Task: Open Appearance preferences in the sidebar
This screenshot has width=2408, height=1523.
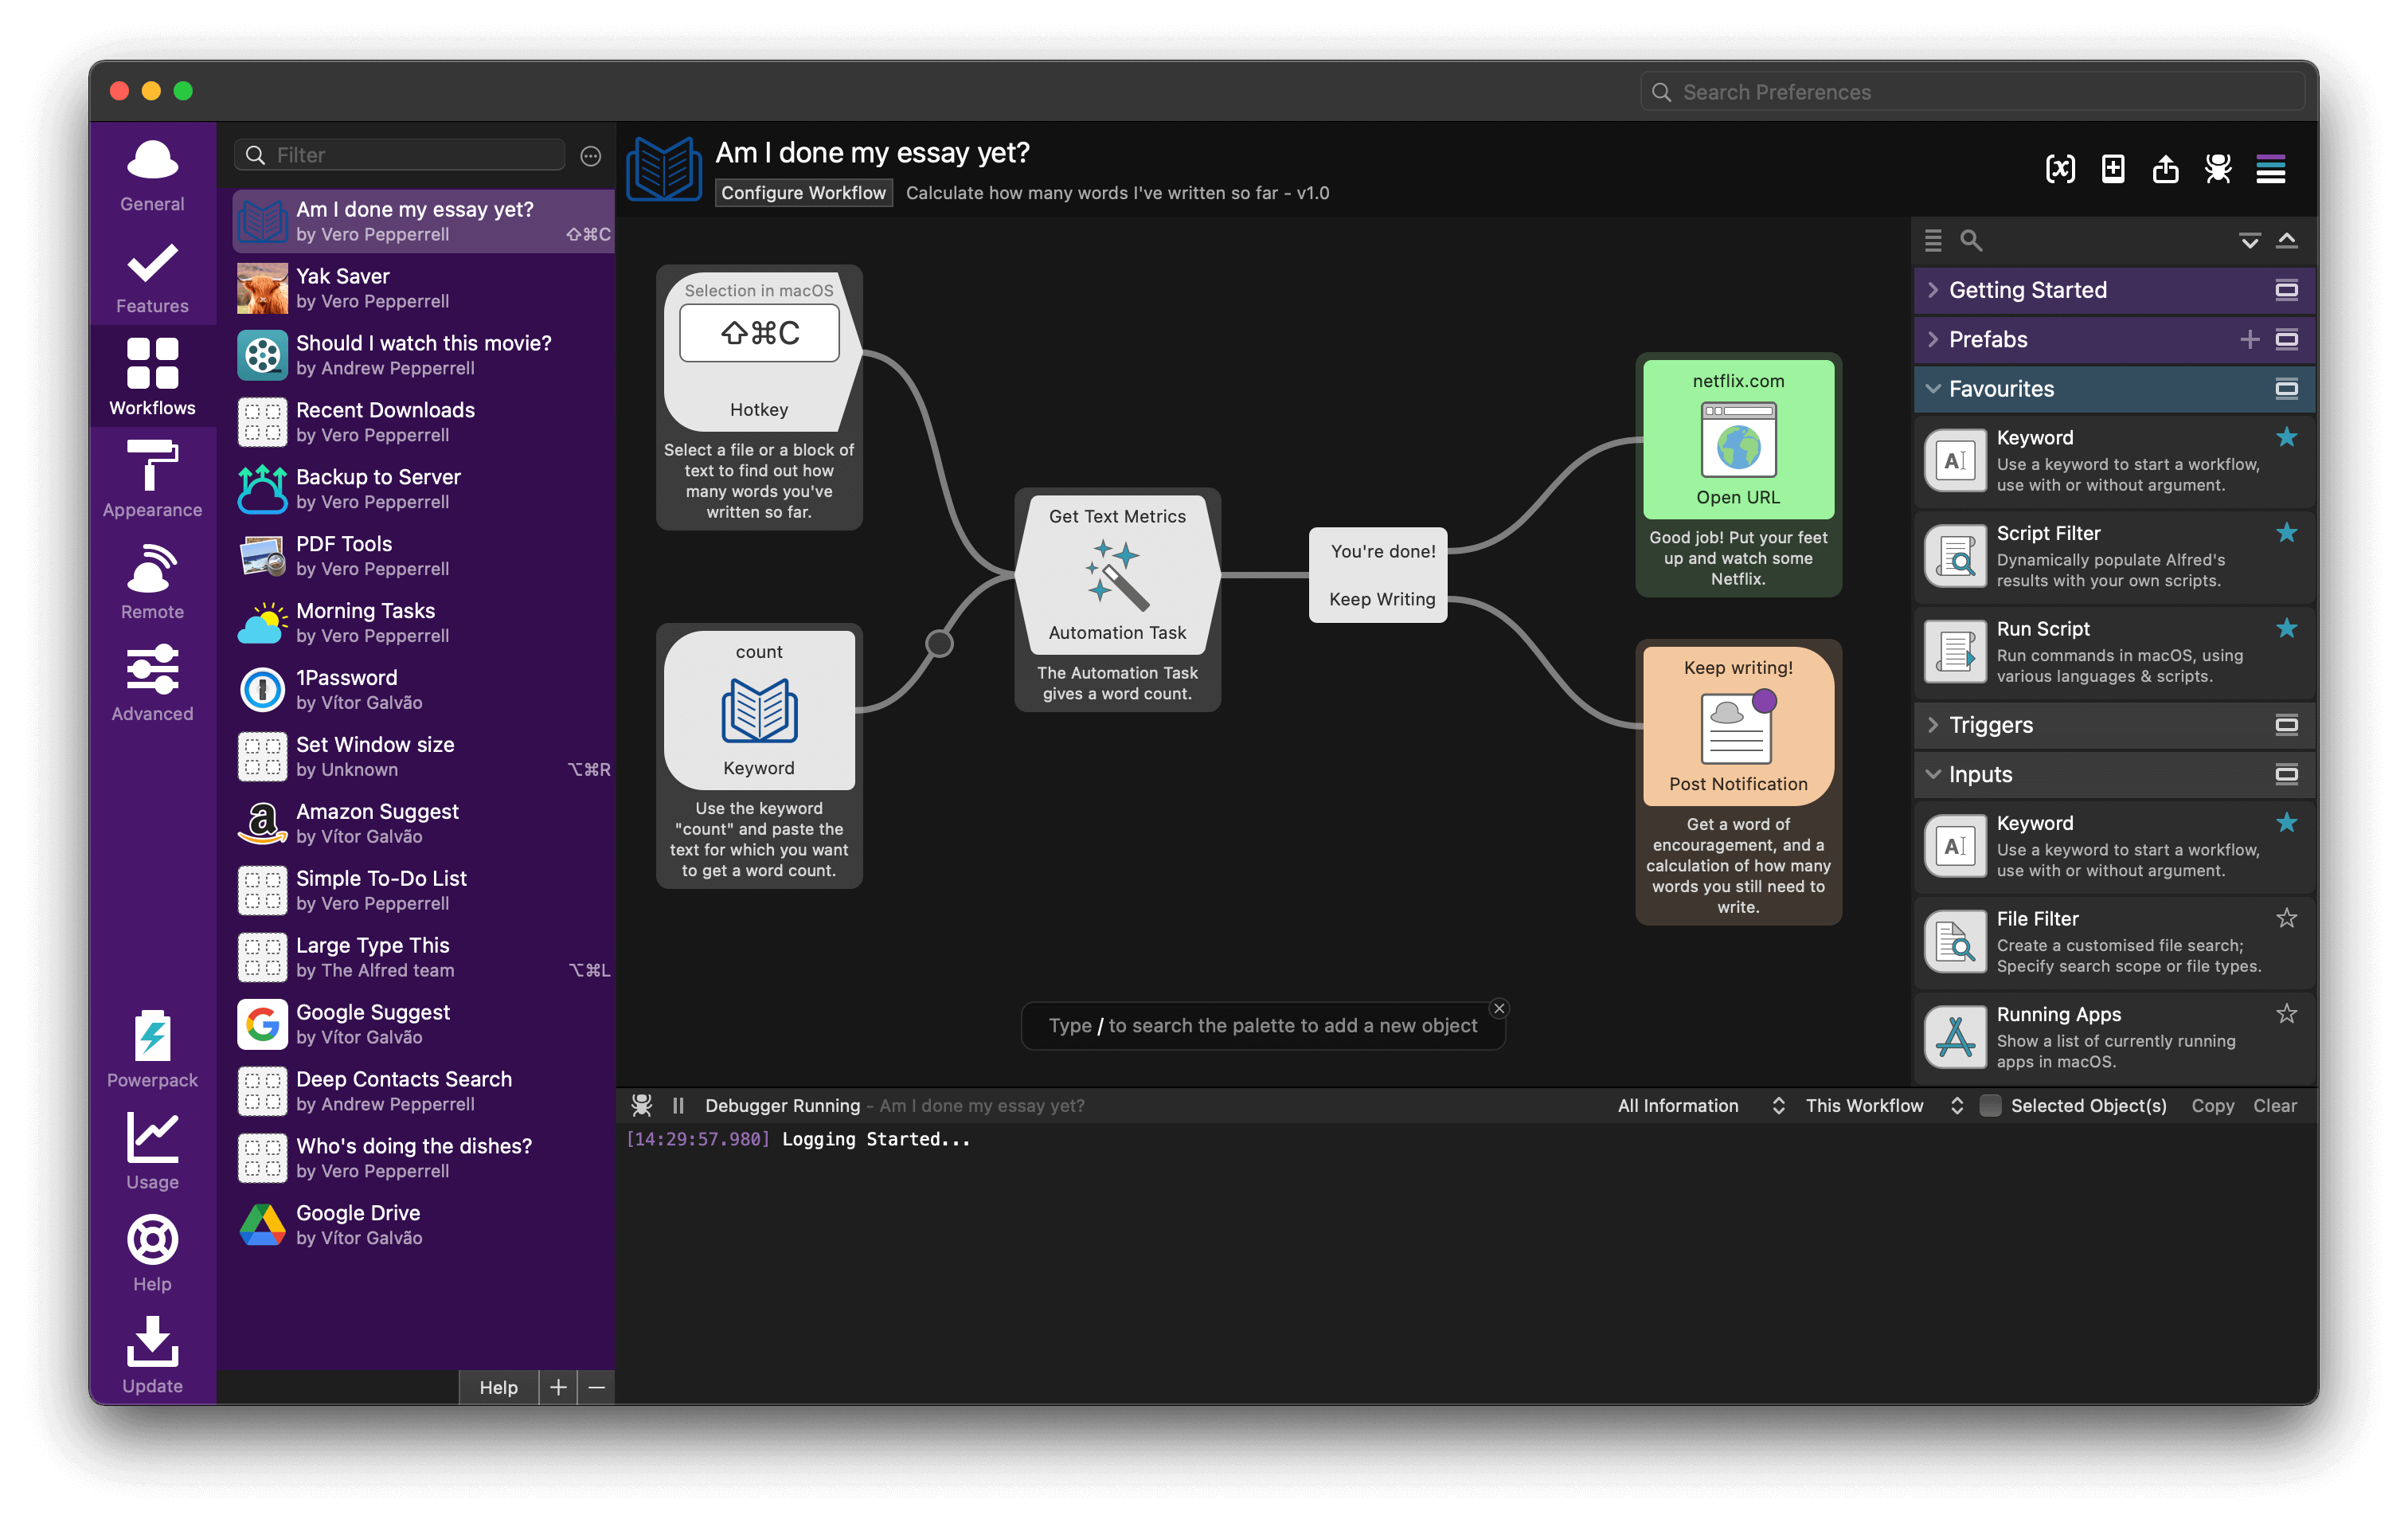Action: click(152, 480)
